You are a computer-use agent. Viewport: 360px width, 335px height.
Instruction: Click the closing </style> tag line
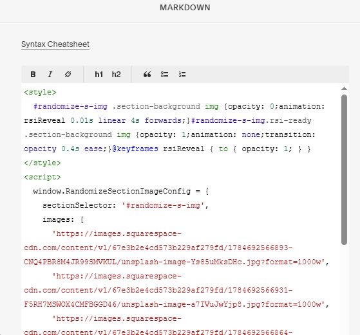coord(43,163)
